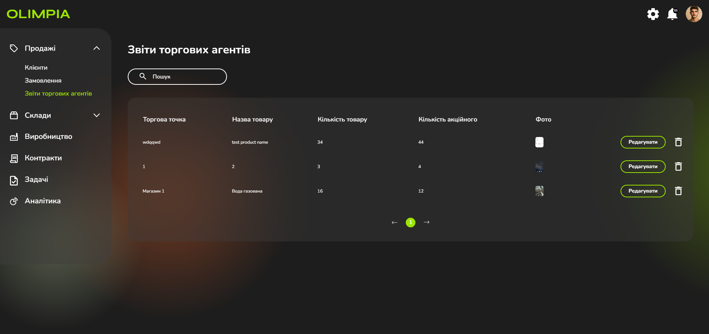Viewport: 709px width, 334px height.
Task: Open the Продажі menu item
Action: [x=40, y=48]
